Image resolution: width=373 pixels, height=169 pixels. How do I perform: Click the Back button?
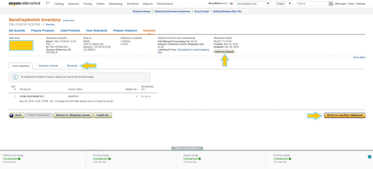16,115
